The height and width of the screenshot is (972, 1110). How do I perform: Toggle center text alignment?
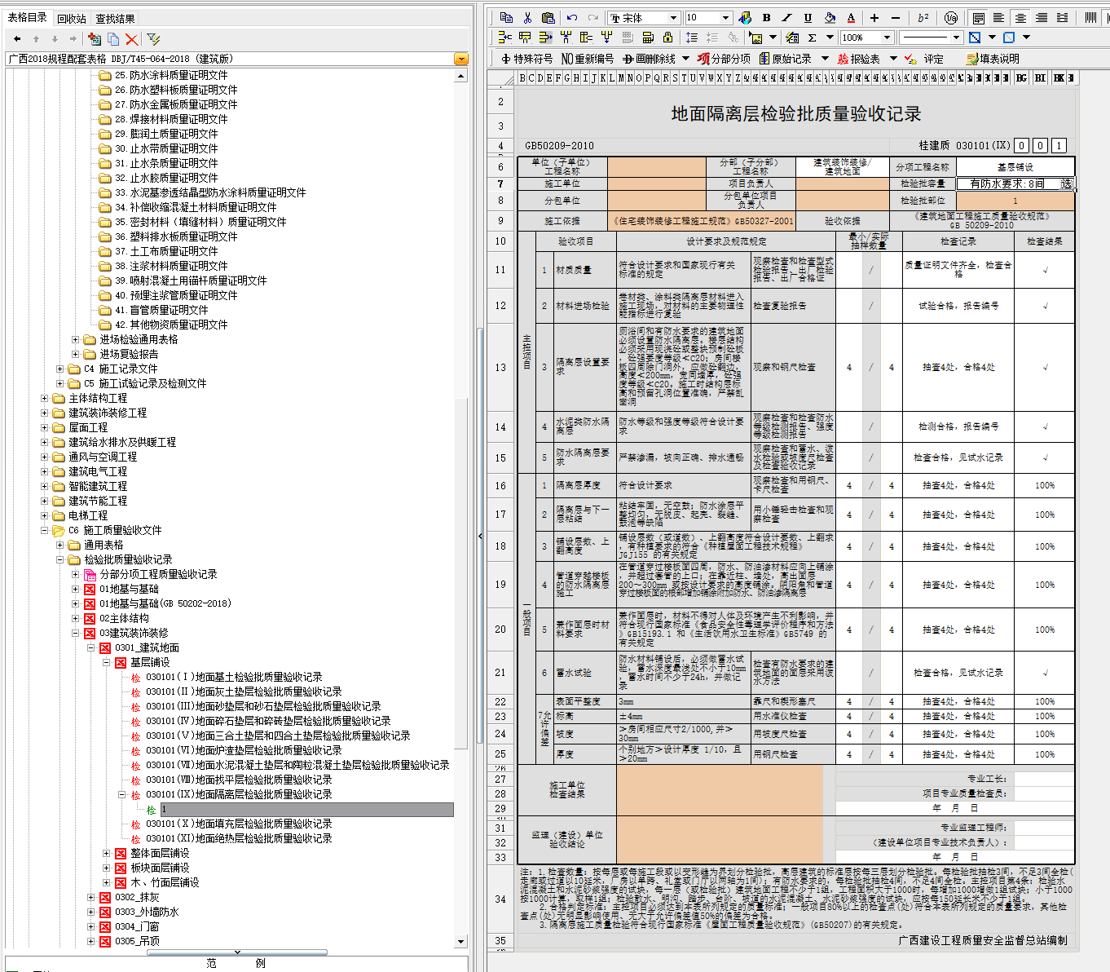(1020, 17)
